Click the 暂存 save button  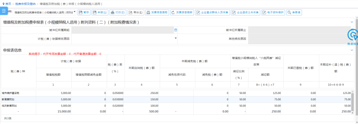point(84,13)
